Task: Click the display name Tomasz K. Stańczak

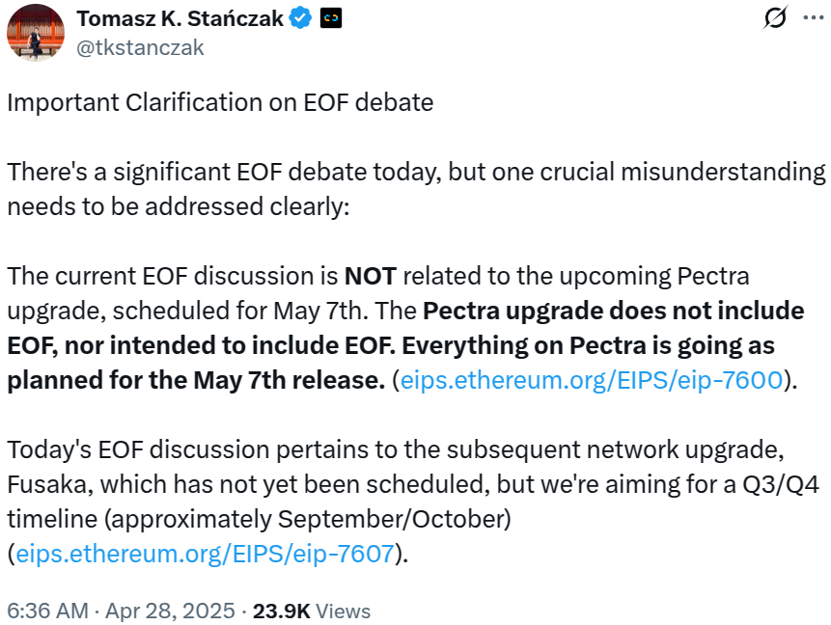Action: pos(180,18)
